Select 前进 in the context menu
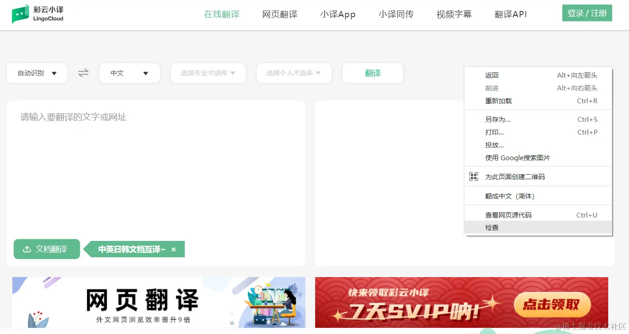 (x=538, y=88)
